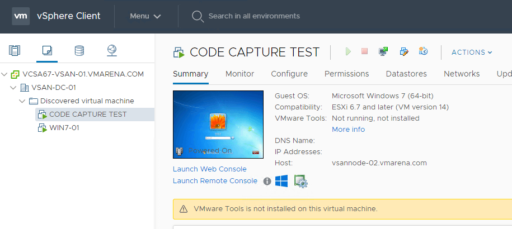Open the ACTIONS dropdown
The width and height of the screenshot is (512, 229).
pyautogui.click(x=472, y=52)
